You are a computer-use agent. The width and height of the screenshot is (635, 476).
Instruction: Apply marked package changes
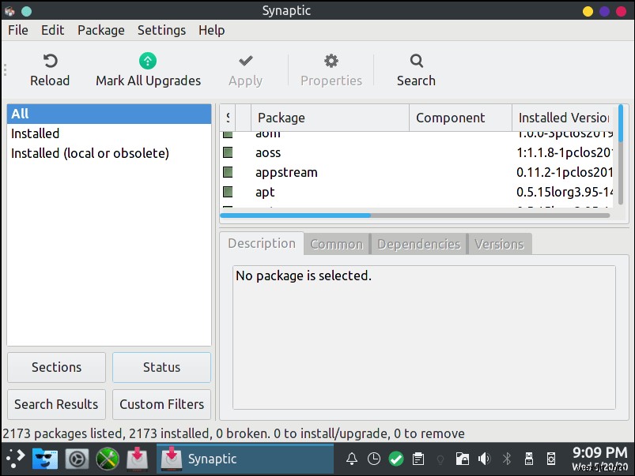245,69
